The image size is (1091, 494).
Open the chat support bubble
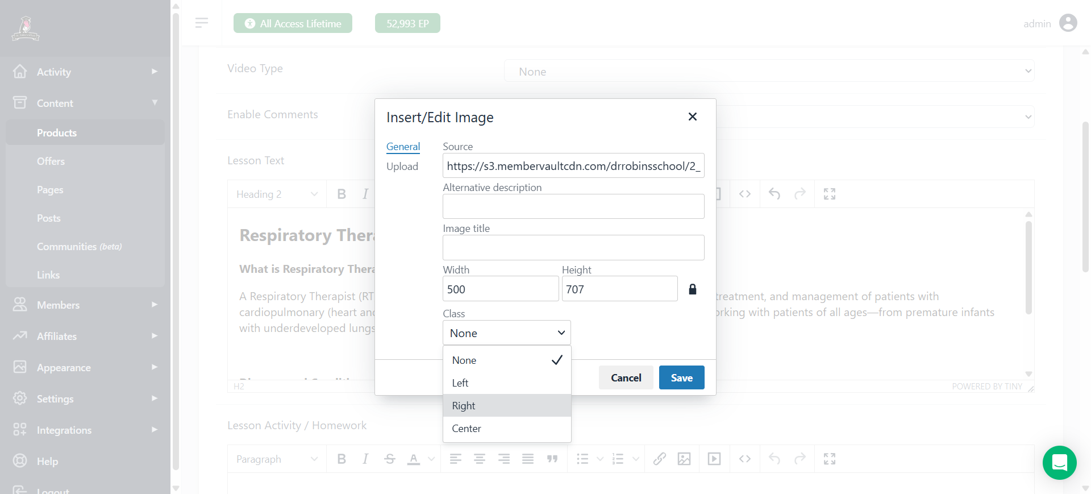(1059, 463)
